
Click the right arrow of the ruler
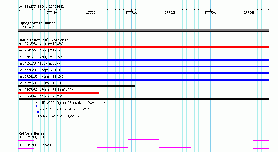coord(268,10)
